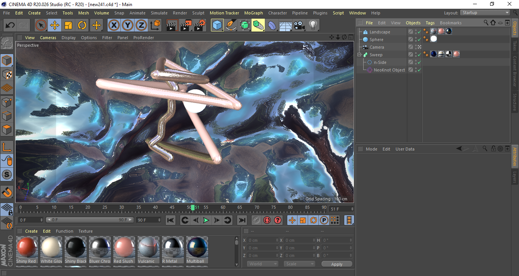Click the Play Forwards button
519x276 pixels.
click(x=206, y=220)
